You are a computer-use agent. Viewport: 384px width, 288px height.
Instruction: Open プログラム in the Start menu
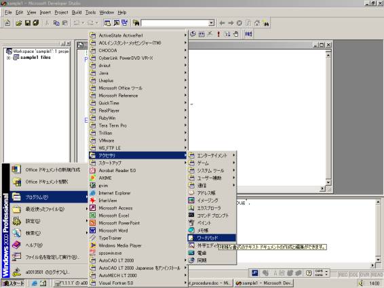tap(49, 197)
